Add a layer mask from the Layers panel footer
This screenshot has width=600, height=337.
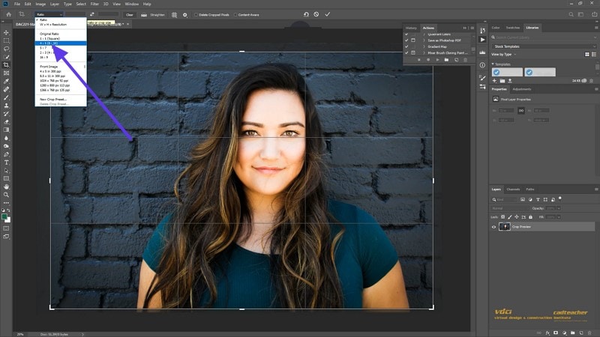[x=556, y=333]
